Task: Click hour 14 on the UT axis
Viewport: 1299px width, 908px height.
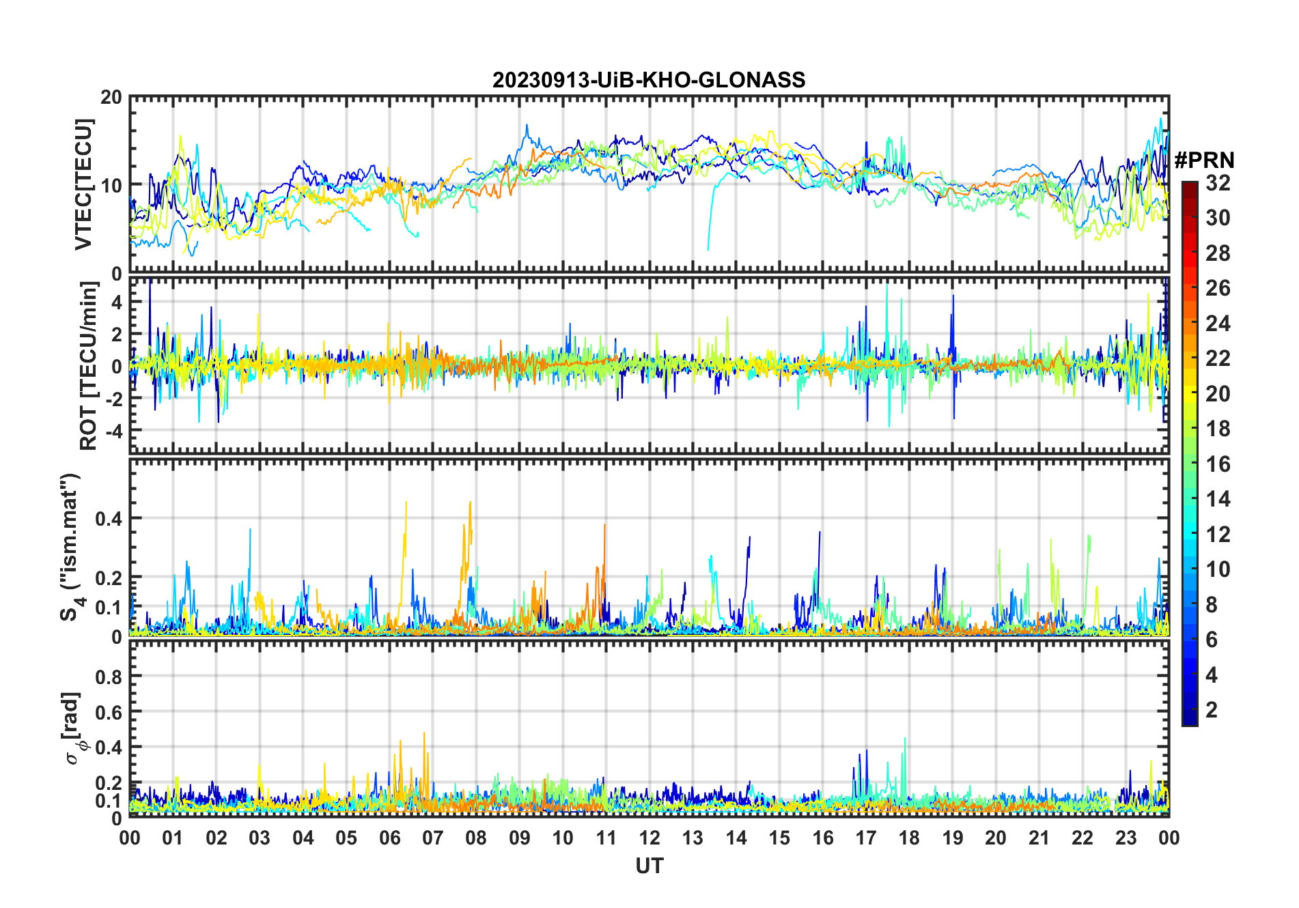Action: 736,838
